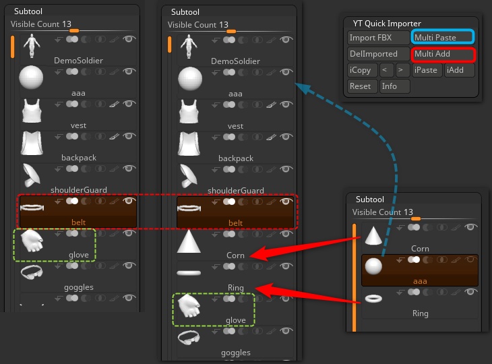492x364 pixels.
Task: Select the glove thumbnail in left panel
Action: pyautogui.click(x=32, y=241)
